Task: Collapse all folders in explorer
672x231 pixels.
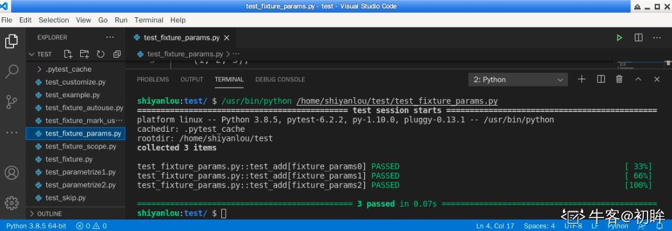Action: [117, 54]
